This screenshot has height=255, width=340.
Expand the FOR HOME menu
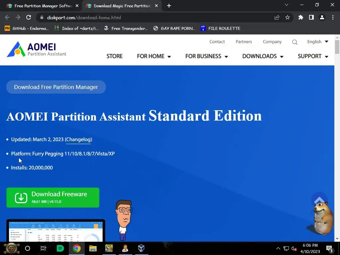click(154, 56)
